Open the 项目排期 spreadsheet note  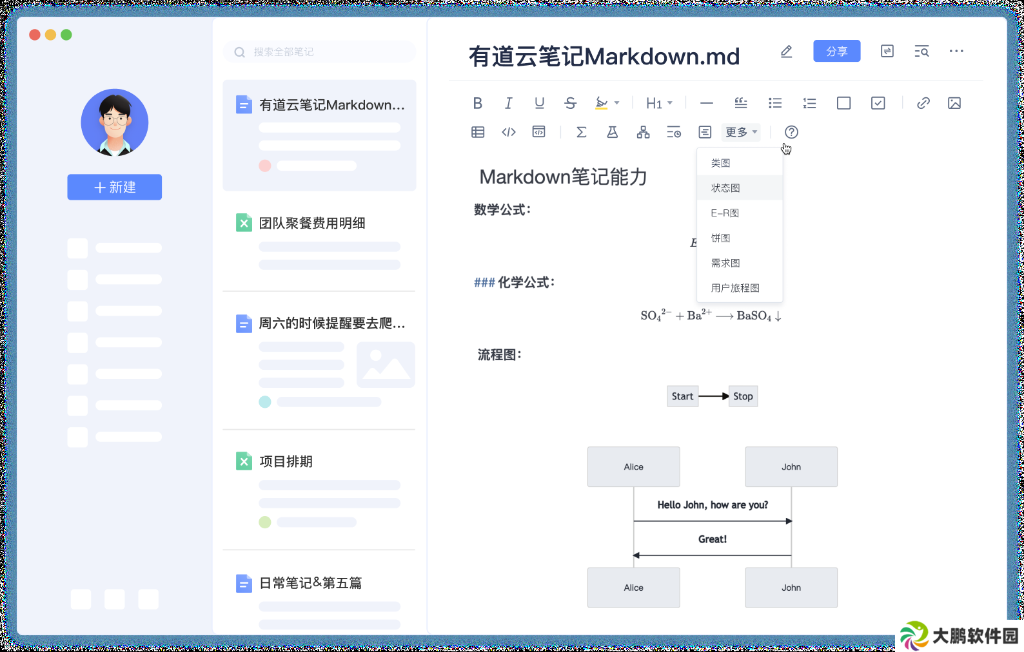[x=320, y=490]
